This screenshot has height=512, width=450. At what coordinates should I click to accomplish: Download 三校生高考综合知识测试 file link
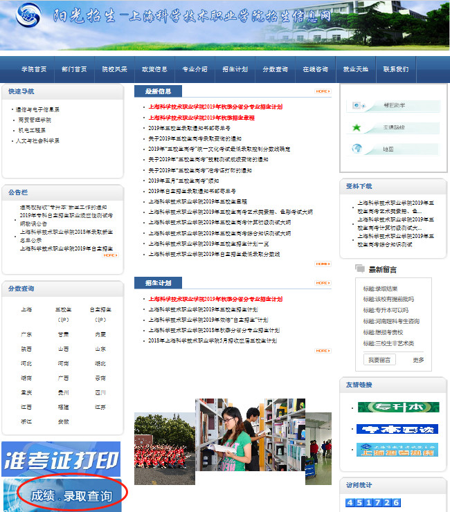pos(395,240)
